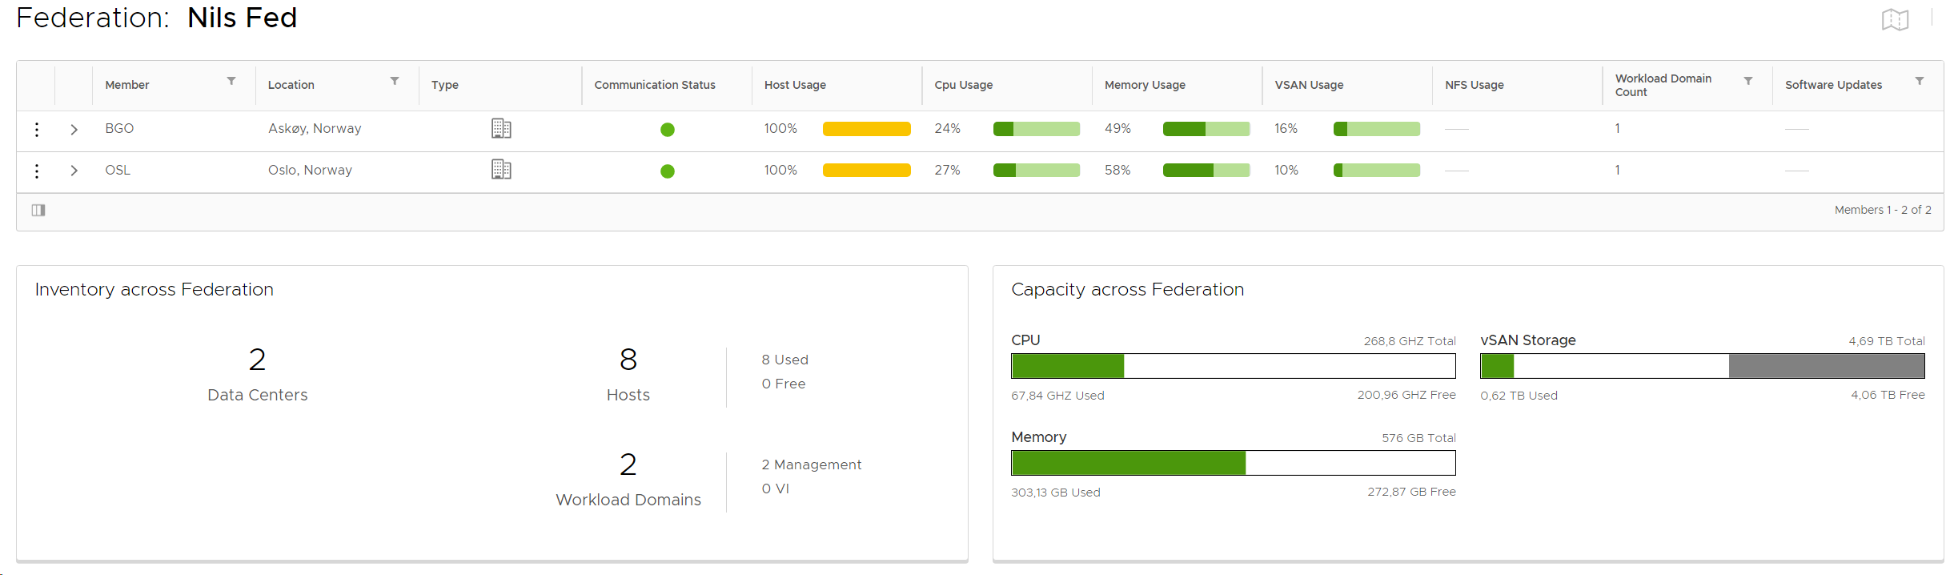Image resolution: width=1950 pixels, height=575 pixels.
Task: Filter the Member column
Action: [231, 82]
